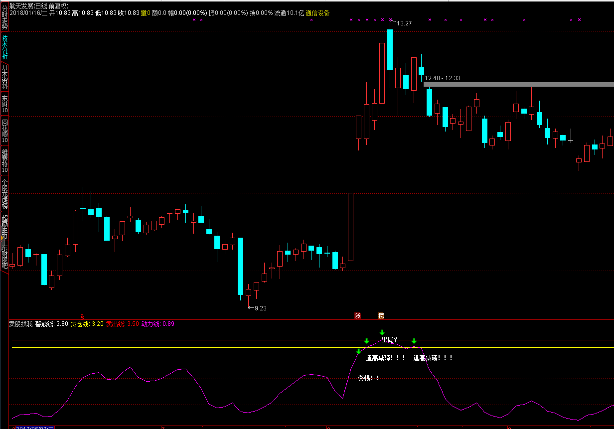
Task: Click the 卖股找我 indicator name
Action: (20, 324)
